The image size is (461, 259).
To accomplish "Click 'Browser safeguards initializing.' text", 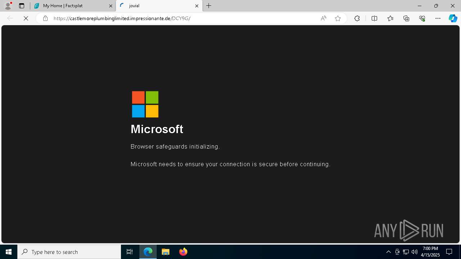I will click(175, 147).
